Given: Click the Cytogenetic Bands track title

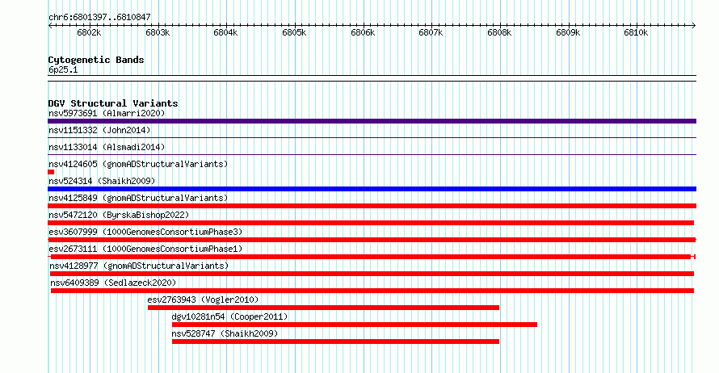Looking at the screenshot, I should pos(96,60).
